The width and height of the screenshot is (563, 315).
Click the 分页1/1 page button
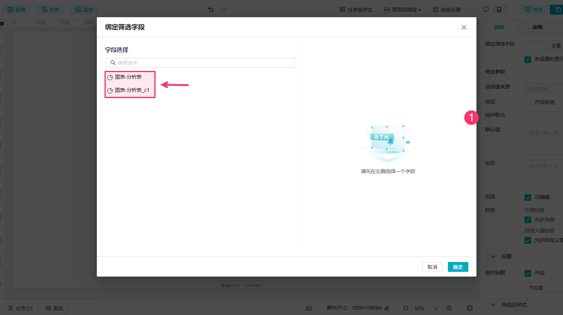pos(21,308)
